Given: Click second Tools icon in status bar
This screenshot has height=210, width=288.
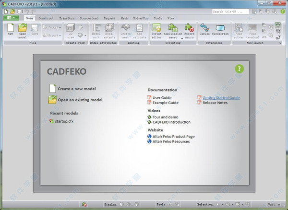Looking at the screenshot, I should point(177,204).
